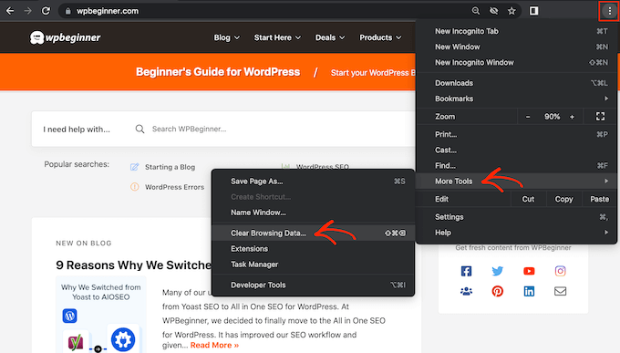This screenshot has height=353, width=620.
Task: Click the Starting a Blog link
Action: pyautogui.click(x=170, y=167)
